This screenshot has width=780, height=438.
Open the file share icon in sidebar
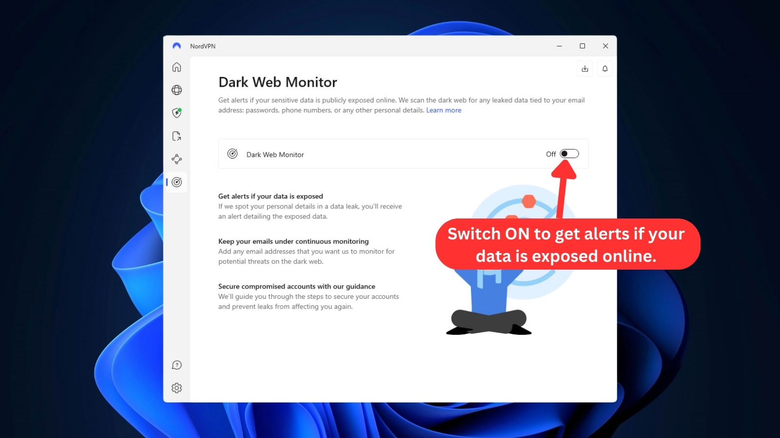coord(176,136)
